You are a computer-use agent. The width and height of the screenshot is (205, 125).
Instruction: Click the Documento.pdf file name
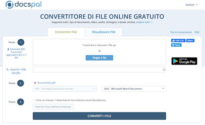pos(46,83)
